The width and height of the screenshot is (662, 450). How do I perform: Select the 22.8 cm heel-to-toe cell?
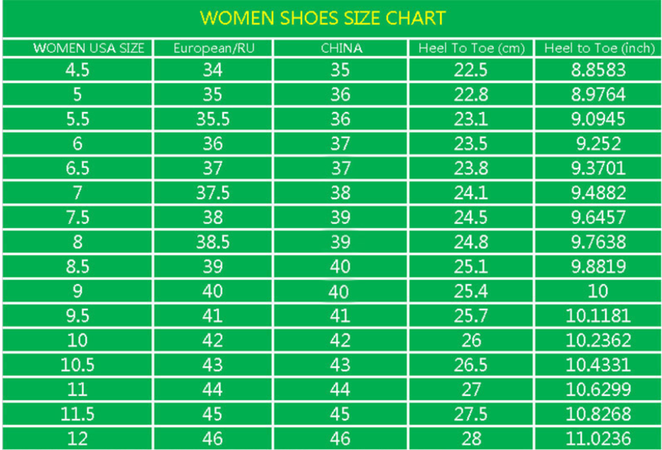tap(471, 95)
